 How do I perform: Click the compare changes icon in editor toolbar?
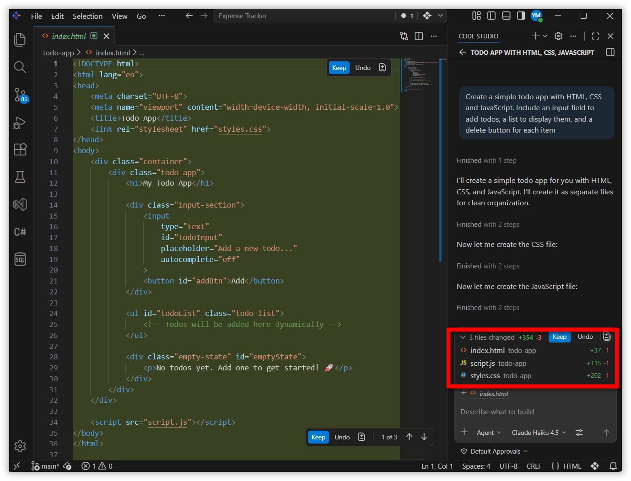click(x=404, y=36)
